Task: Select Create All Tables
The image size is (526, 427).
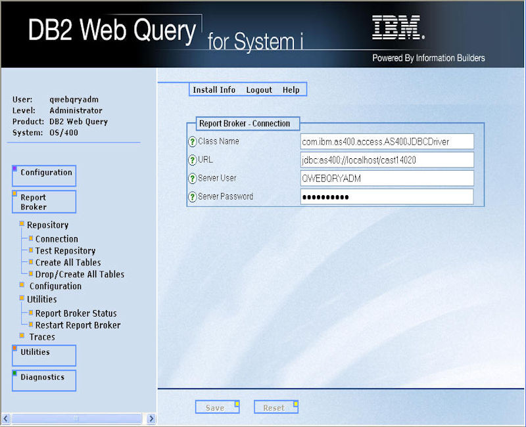Action: coord(68,262)
